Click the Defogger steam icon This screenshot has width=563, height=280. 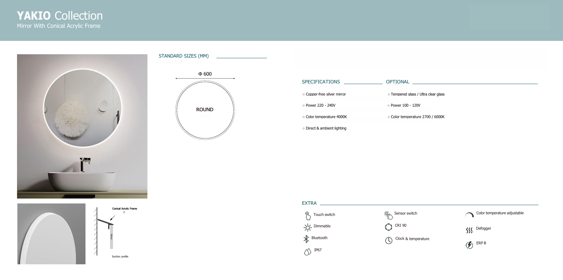pyautogui.click(x=469, y=230)
